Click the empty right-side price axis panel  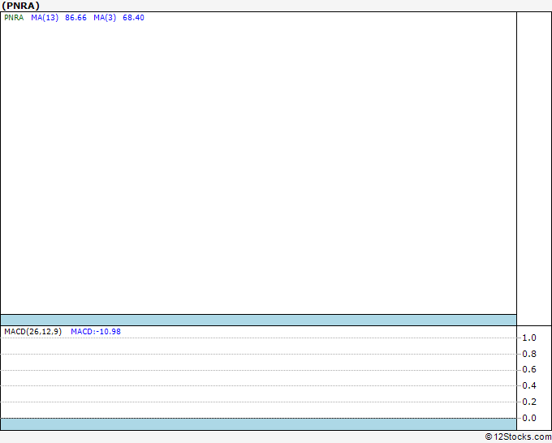point(534,169)
